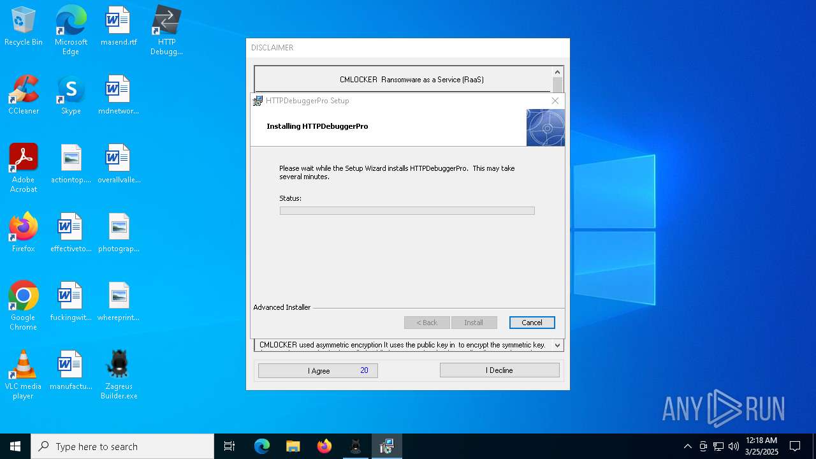Screen dimensions: 816x459
Task: Select the manufactu... Word document icon
Action: click(71, 371)
